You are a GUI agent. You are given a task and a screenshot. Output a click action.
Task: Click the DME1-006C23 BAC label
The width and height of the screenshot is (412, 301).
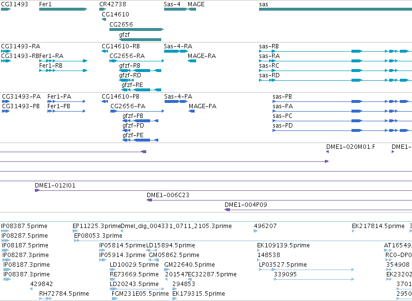coord(168,195)
